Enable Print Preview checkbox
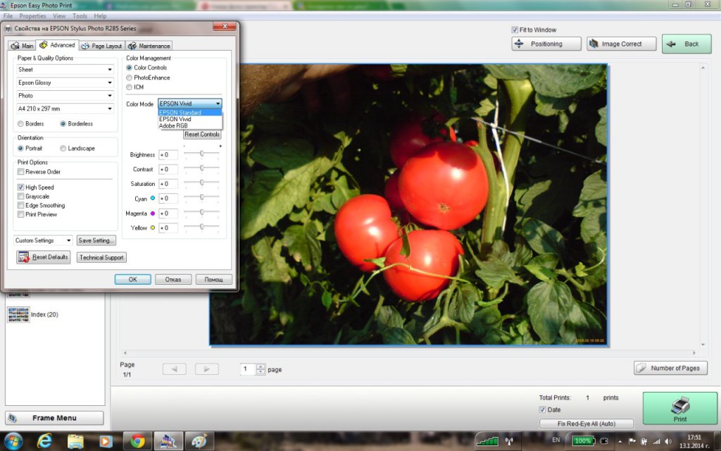Viewport: 721px width, 451px height. [x=20, y=214]
